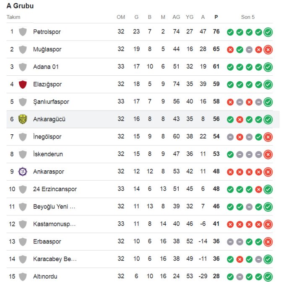The height and width of the screenshot is (282, 281).
Task: Open the Beyoğlu Yeni team entry
Action: (54, 207)
